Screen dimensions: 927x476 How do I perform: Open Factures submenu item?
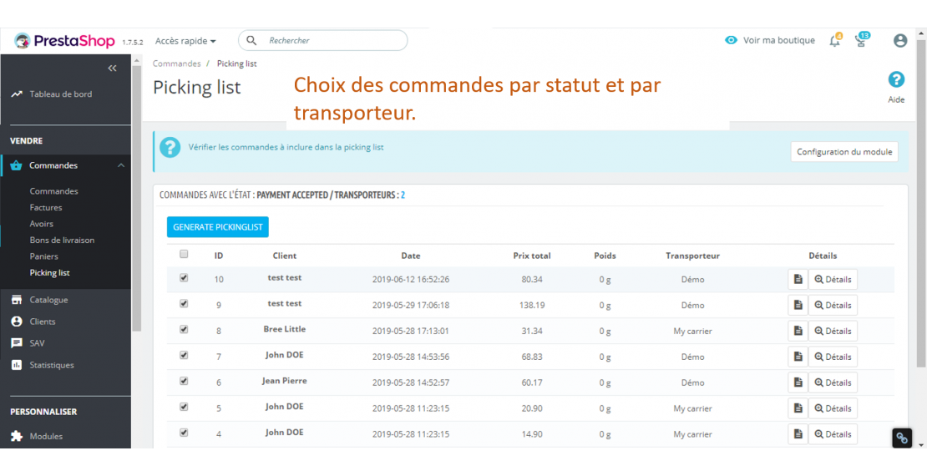click(x=46, y=208)
